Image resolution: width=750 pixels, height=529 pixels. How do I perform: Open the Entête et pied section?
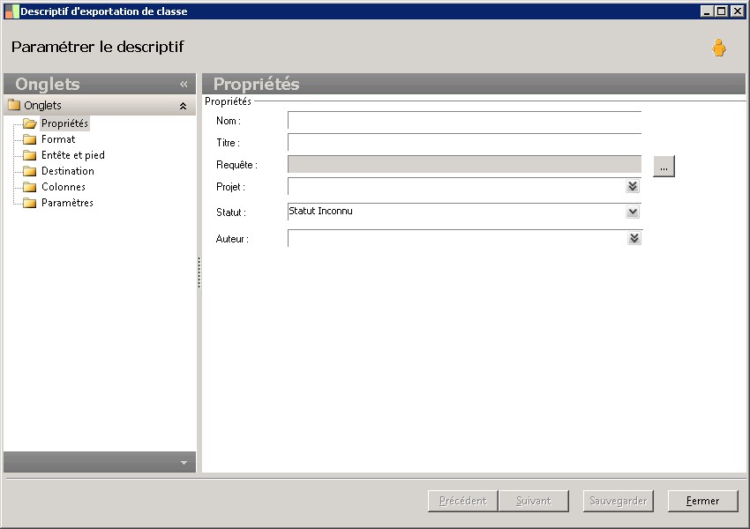coord(72,155)
